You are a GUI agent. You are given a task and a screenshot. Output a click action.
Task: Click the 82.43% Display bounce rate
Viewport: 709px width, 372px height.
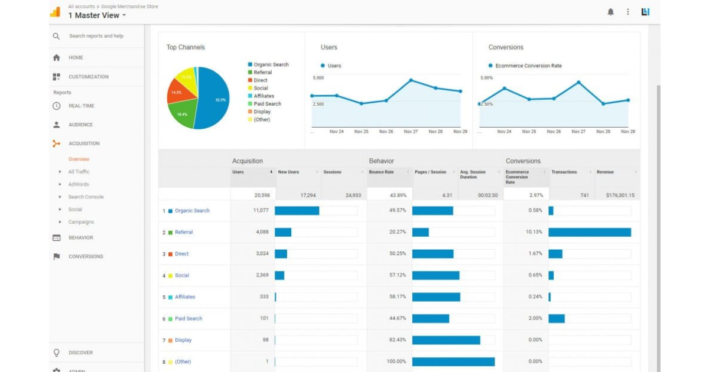(398, 340)
